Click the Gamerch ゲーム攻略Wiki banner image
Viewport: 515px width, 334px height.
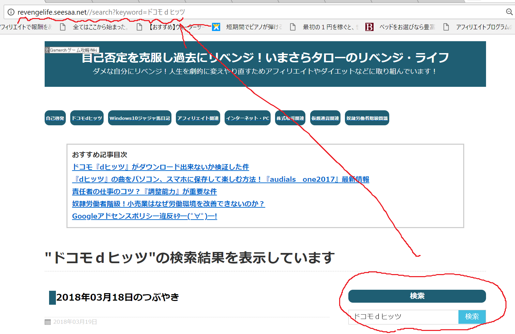[72, 50]
